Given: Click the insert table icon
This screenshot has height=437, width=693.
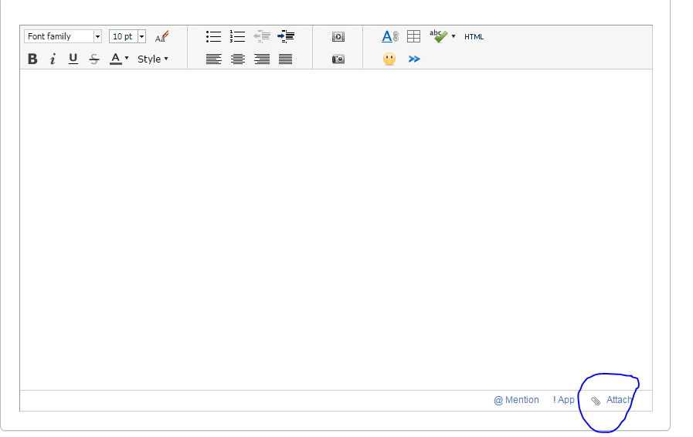Looking at the screenshot, I should coord(413,37).
